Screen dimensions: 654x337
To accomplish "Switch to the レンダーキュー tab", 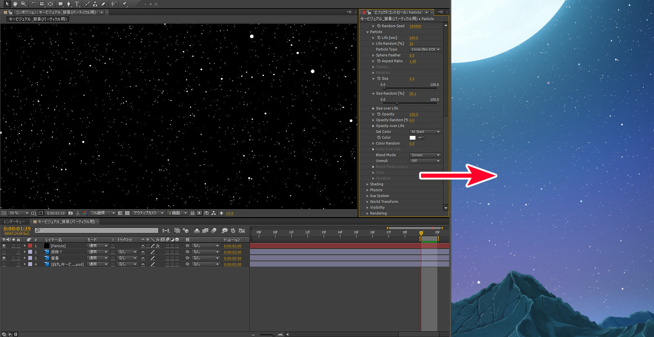I will tap(14, 222).
